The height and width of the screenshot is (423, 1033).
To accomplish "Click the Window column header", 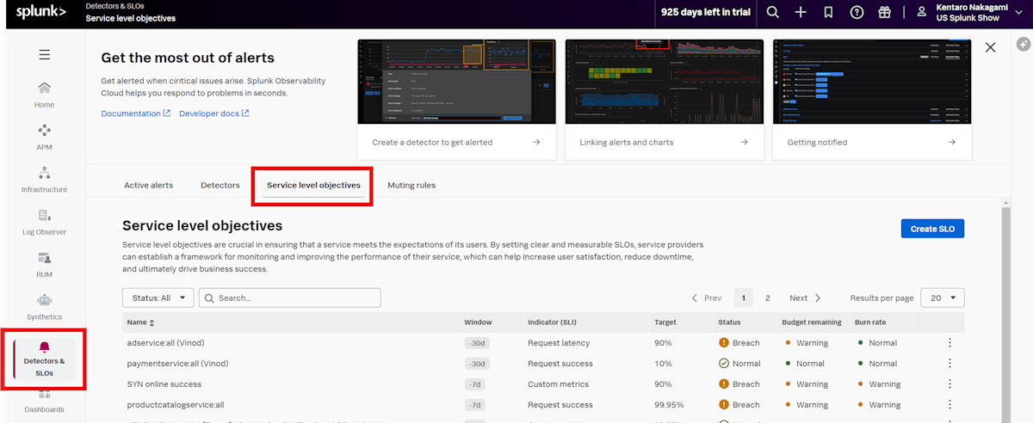I will click(478, 322).
